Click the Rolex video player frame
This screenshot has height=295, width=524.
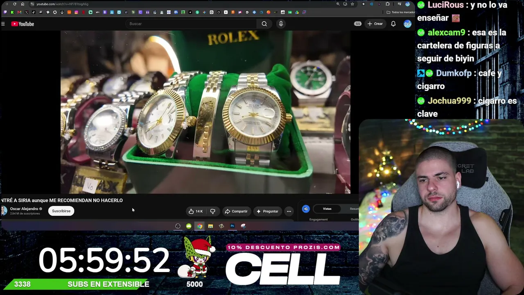pos(206,112)
